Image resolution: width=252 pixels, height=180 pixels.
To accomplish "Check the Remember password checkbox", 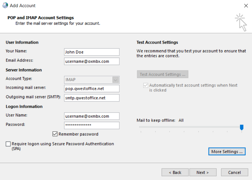I will tap(55, 134).
